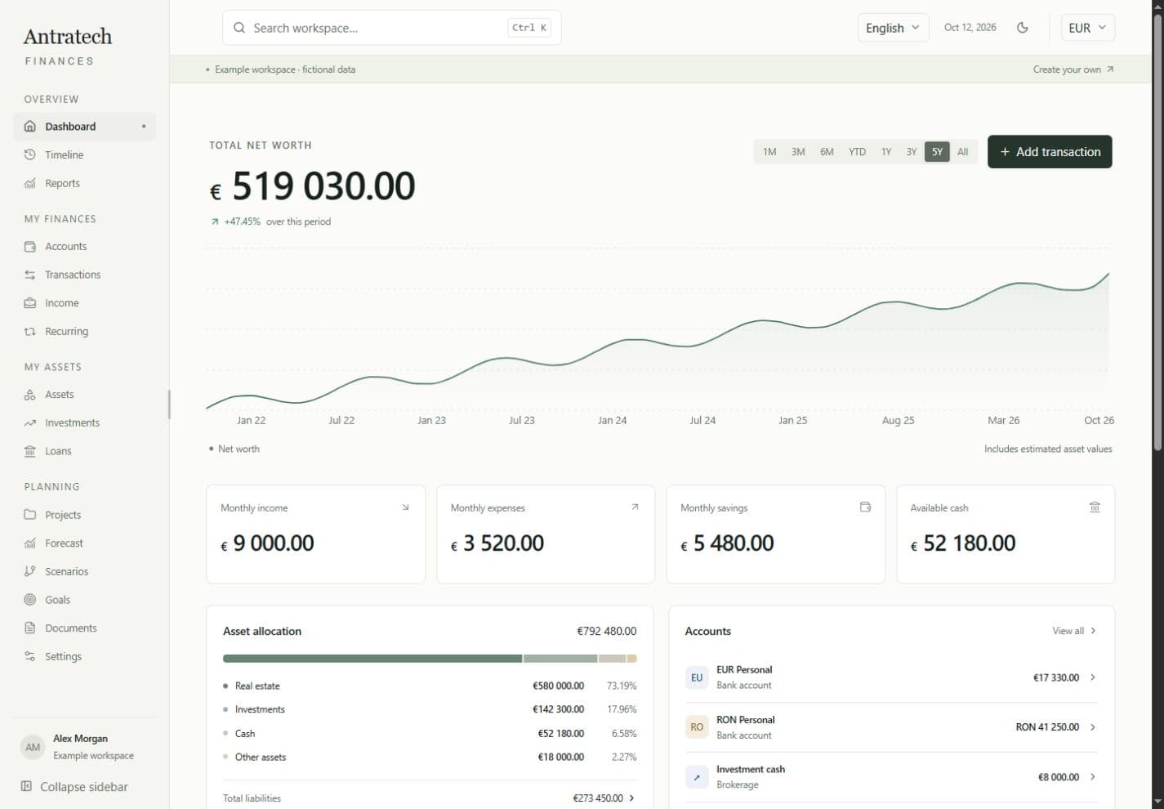Click the Real estate allocation bar segment

[372, 659]
